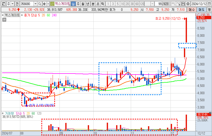Click the current price 9,250 with up arrow
The image size is (212, 136).
(14, 10)
